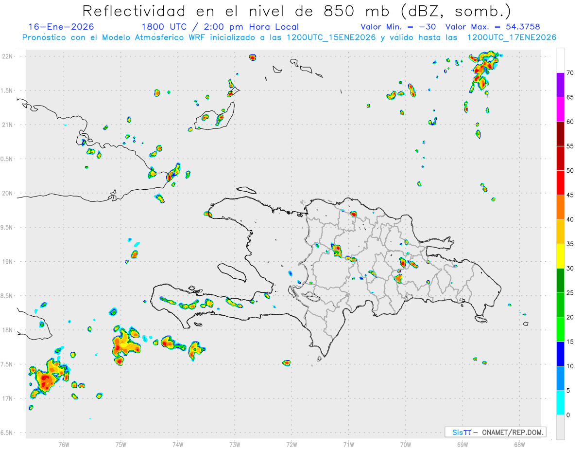This screenshot has width=583, height=451.
Task: Click the dark red 55–60 dBZ colorbar segment
Action: [560, 134]
